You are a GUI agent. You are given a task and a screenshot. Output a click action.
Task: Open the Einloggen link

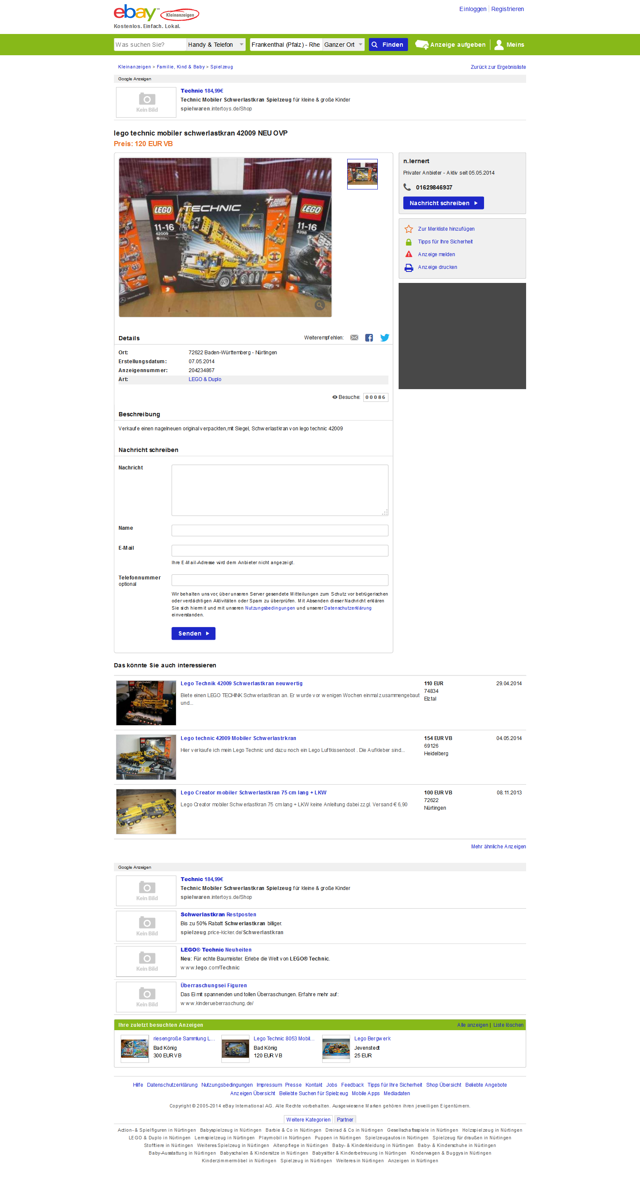click(473, 8)
